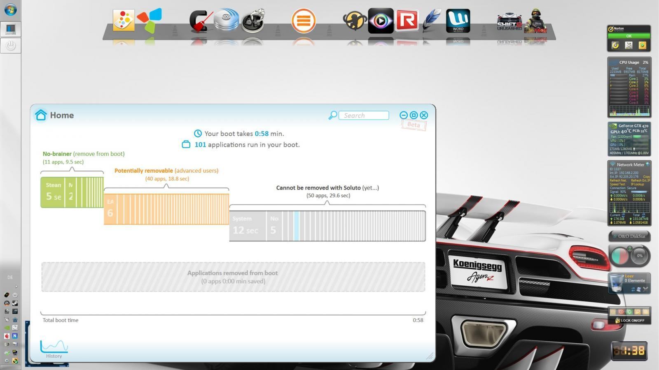Screen dimensions: 659x370
Task: Start Shift 2 Unleashed from the dock
Action: coord(509,21)
